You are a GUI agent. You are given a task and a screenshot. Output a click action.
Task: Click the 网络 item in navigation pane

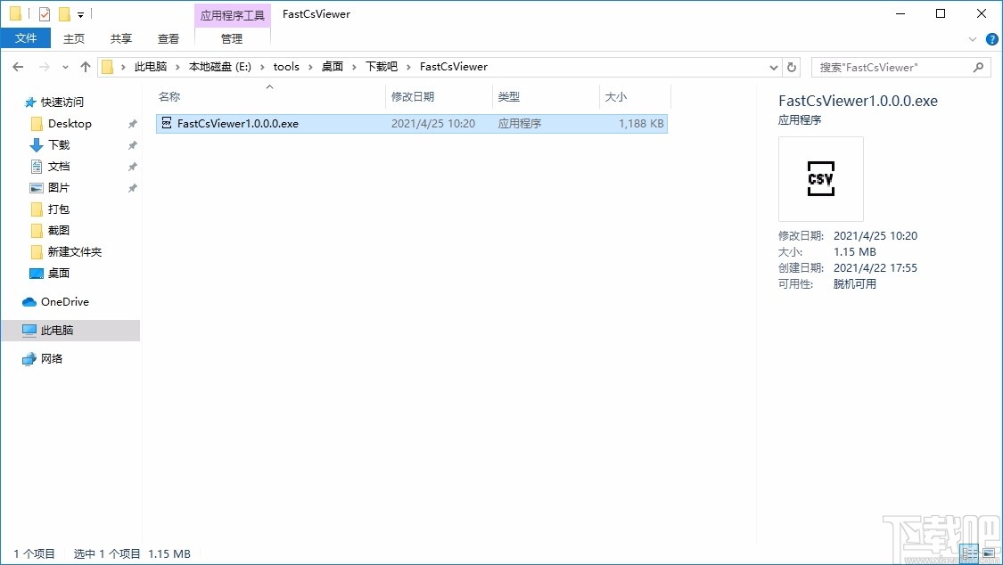pos(52,358)
